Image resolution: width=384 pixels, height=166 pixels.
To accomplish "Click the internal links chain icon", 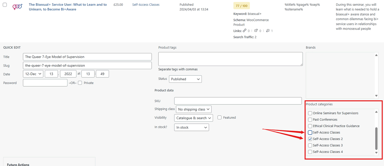I will (x=244, y=31).
